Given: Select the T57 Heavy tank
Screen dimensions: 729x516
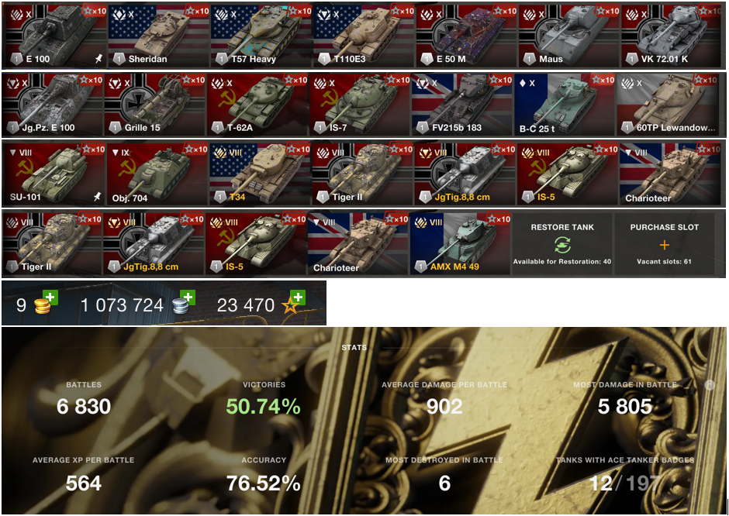Looking at the screenshot, I should click(x=261, y=36).
